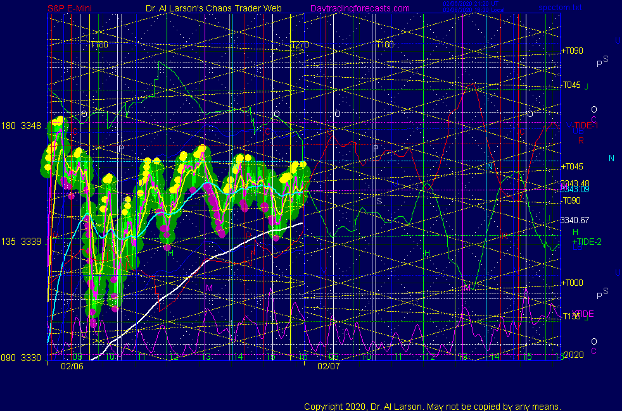Click the +T000 axis label

pos(572,283)
